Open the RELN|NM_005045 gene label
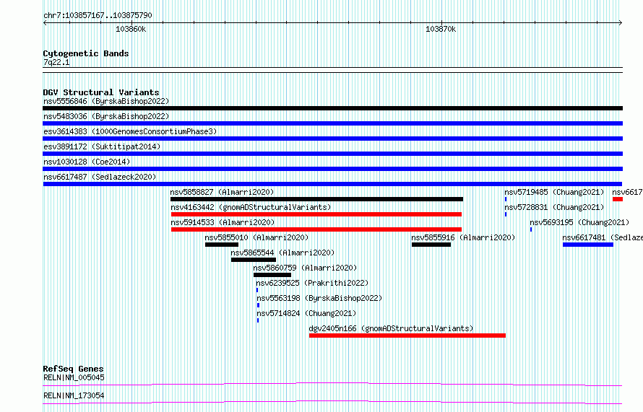 [74, 377]
